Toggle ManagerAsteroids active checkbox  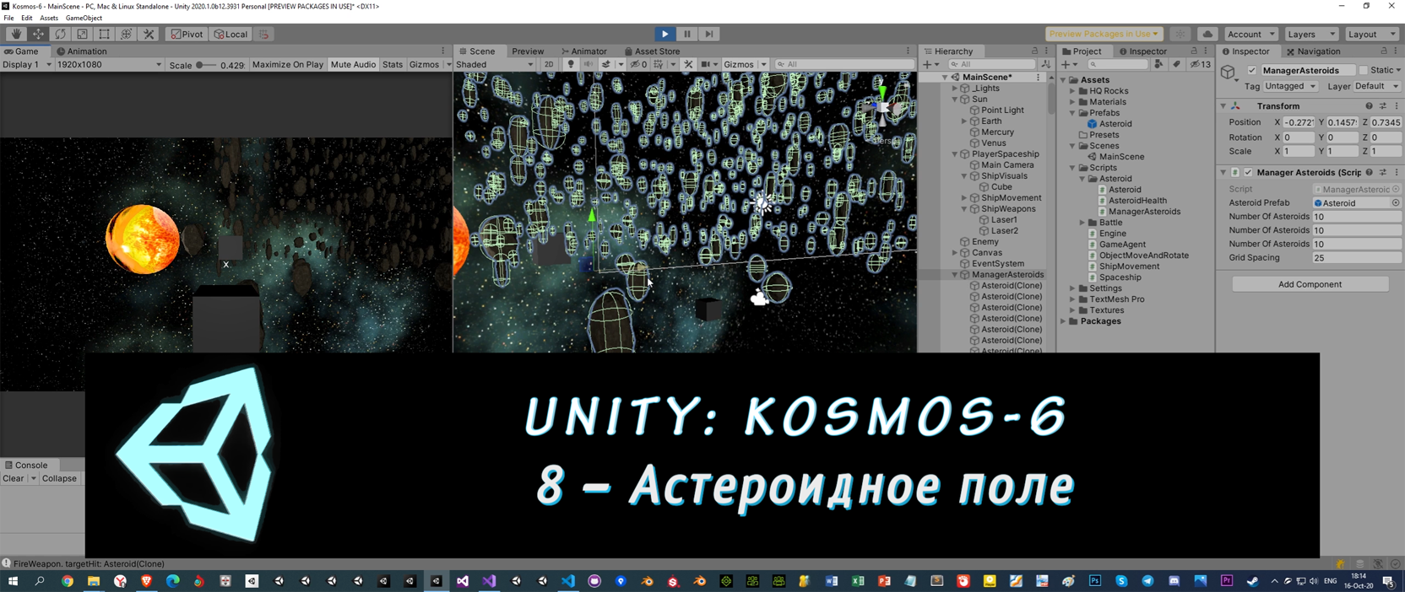[1251, 71]
